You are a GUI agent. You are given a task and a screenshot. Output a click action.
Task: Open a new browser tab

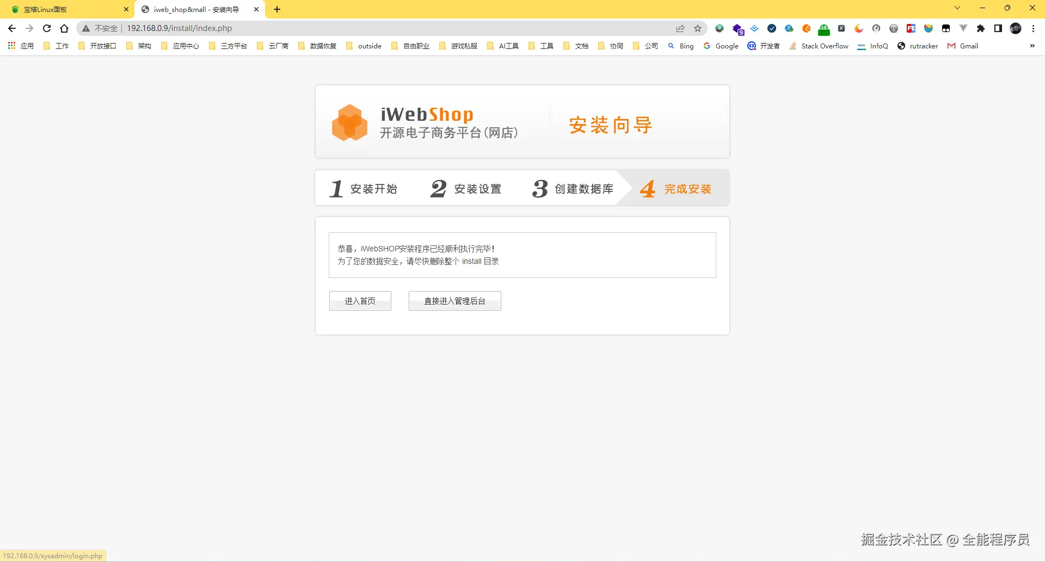pos(277,9)
